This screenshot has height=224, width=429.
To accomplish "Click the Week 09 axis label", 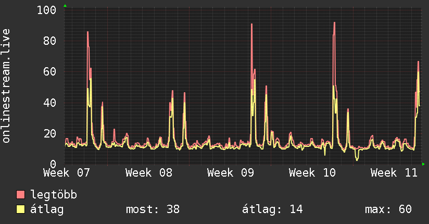I will [231, 173].
